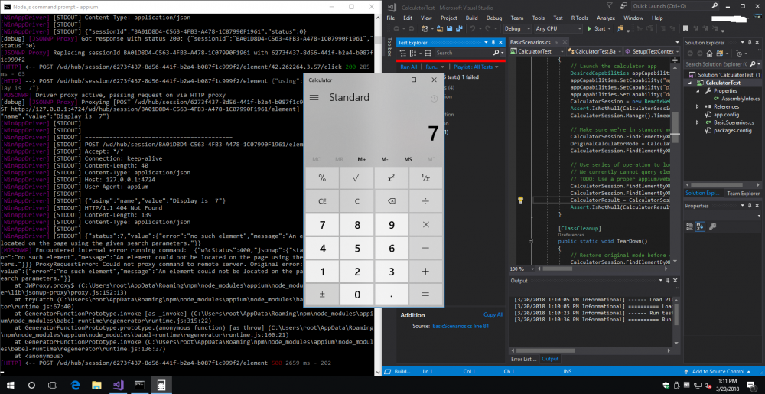This screenshot has width=765, height=394.
Task: Expand the References node in Solution Explorer
Action: click(698, 106)
